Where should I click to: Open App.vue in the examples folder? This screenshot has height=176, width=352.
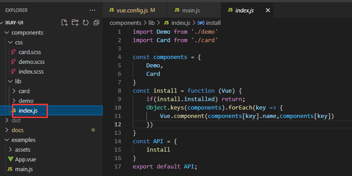pos(25,160)
